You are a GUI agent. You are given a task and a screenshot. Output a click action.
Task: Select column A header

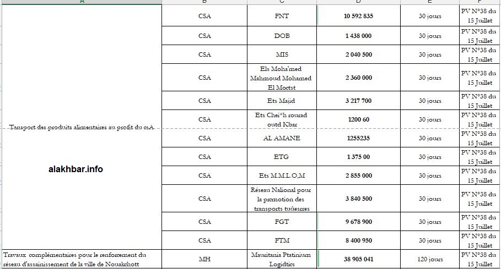pyautogui.click(x=81, y=2)
